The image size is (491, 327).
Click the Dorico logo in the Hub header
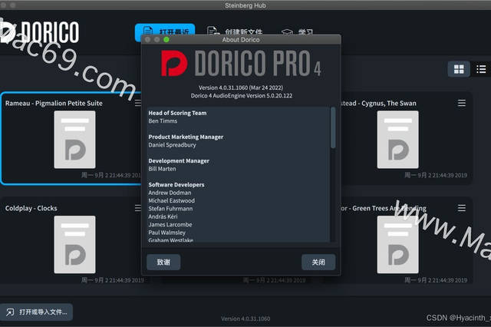click(39, 31)
